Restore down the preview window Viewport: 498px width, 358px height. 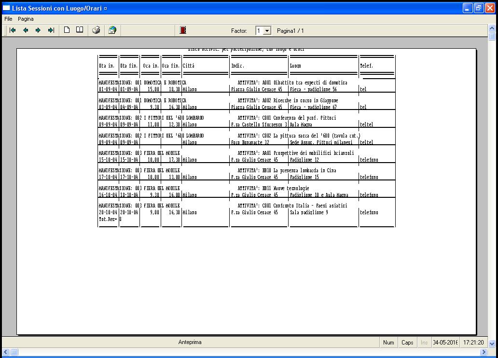pos(479,8)
